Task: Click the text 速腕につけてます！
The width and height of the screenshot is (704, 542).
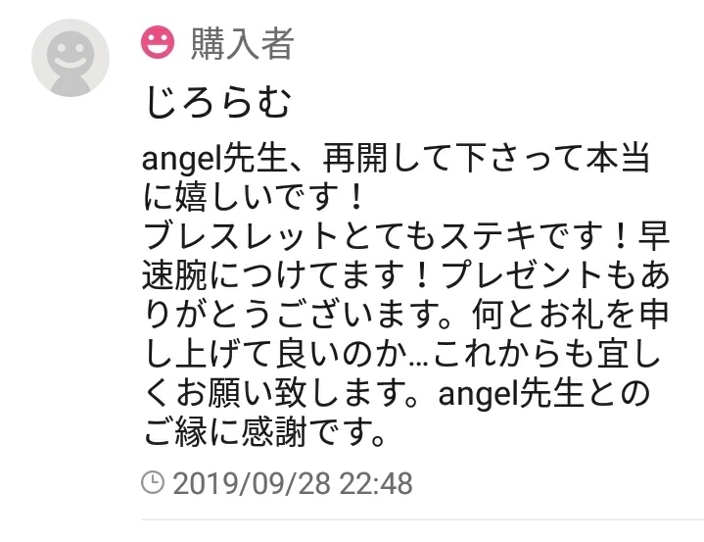Action: click(290, 275)
